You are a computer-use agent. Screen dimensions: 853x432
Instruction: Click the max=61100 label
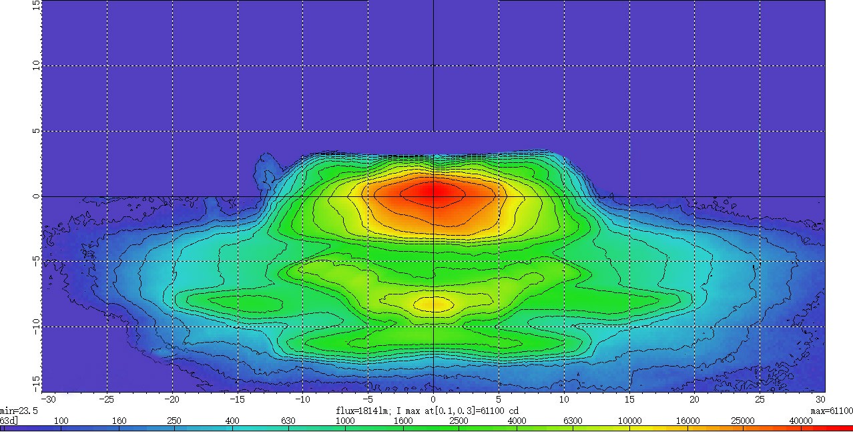836,410
